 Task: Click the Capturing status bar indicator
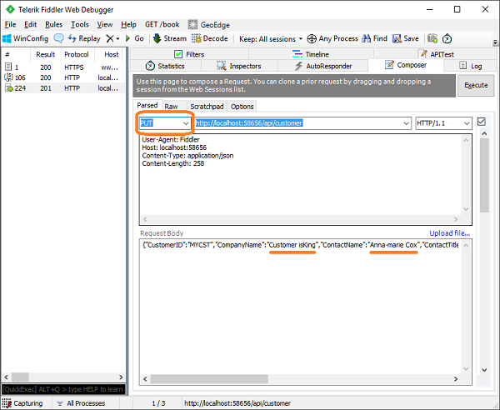[x=22, y=403]
